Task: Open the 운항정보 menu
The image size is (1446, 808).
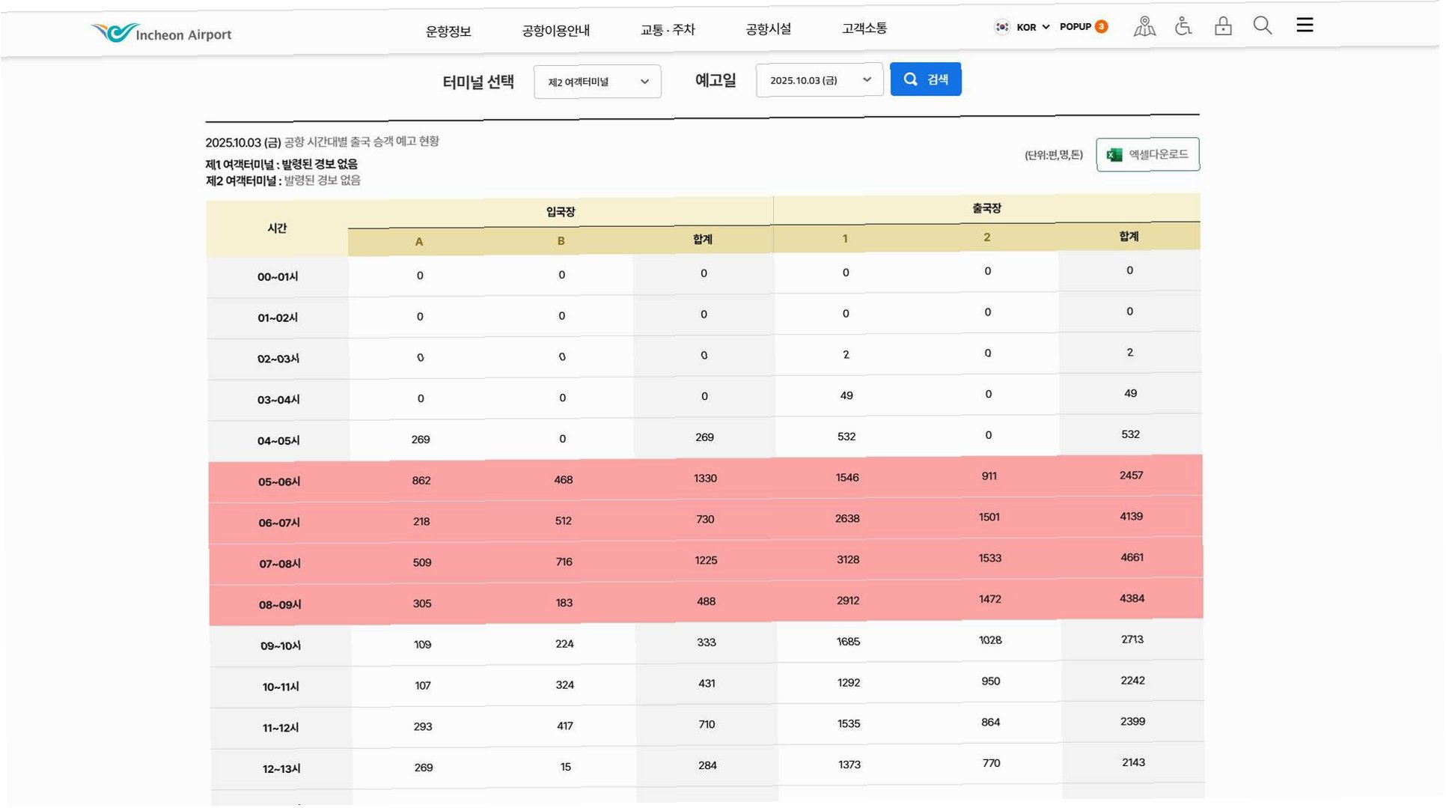Action: pyautogui.click(x=448, y=31)
